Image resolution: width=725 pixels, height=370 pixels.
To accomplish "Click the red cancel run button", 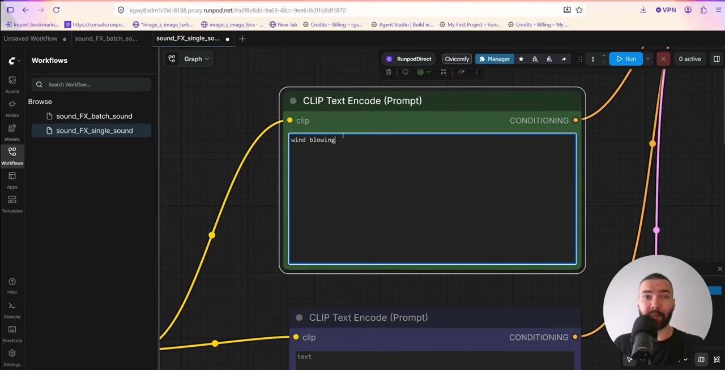I will click(x=663, y=59).
